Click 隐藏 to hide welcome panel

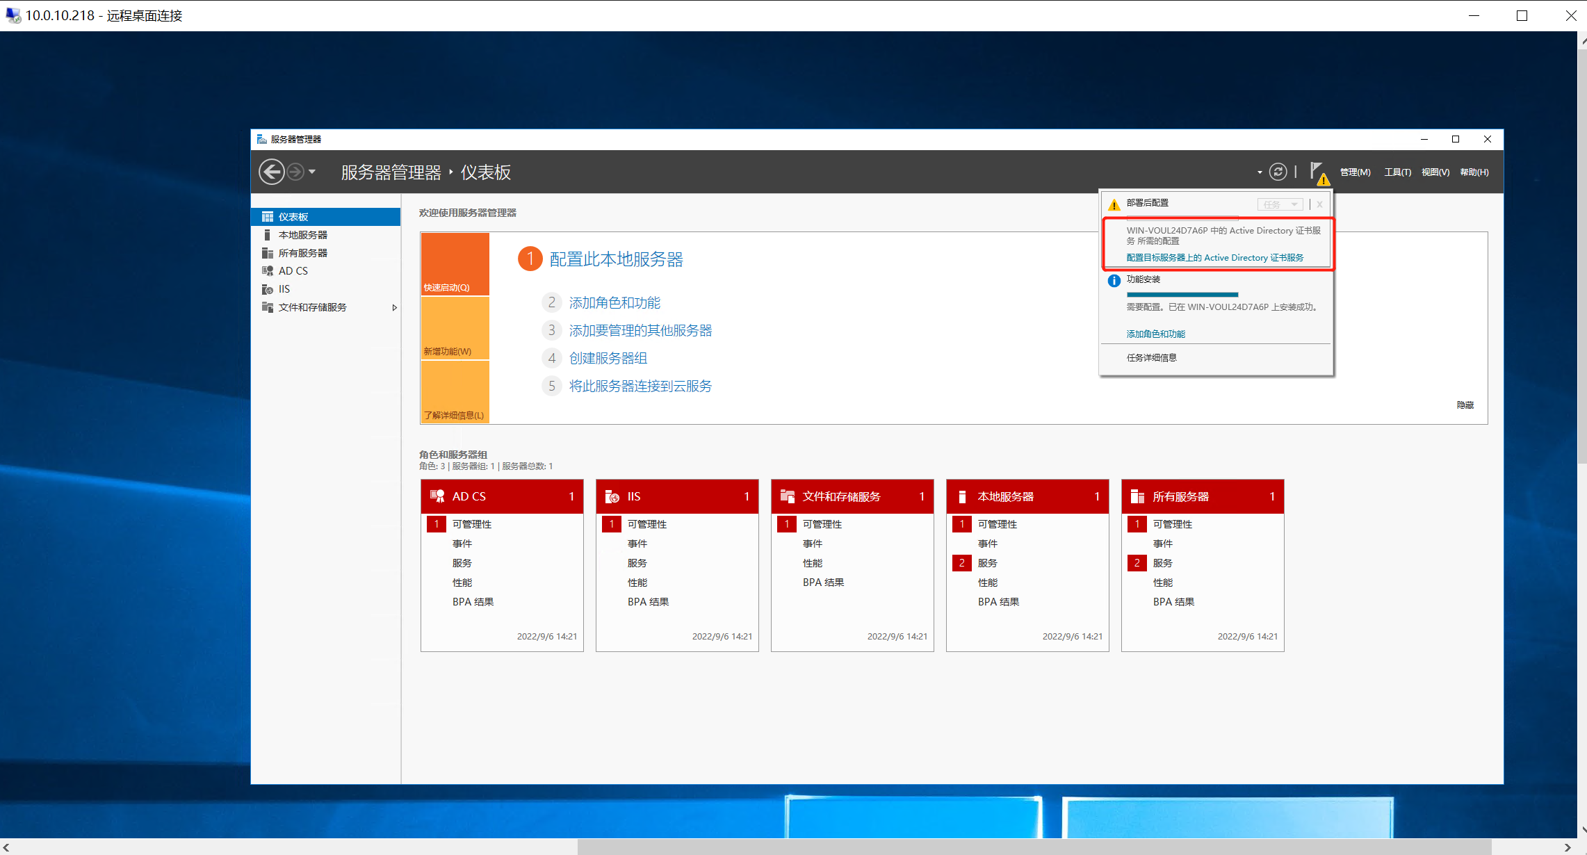click(x=1465, y=405)
